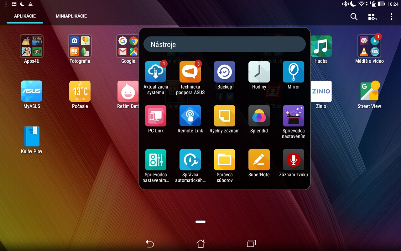Switch to the MINIAPLIKÁCIE tab
The image size is (401, 251).
click(x=71, y=16)
